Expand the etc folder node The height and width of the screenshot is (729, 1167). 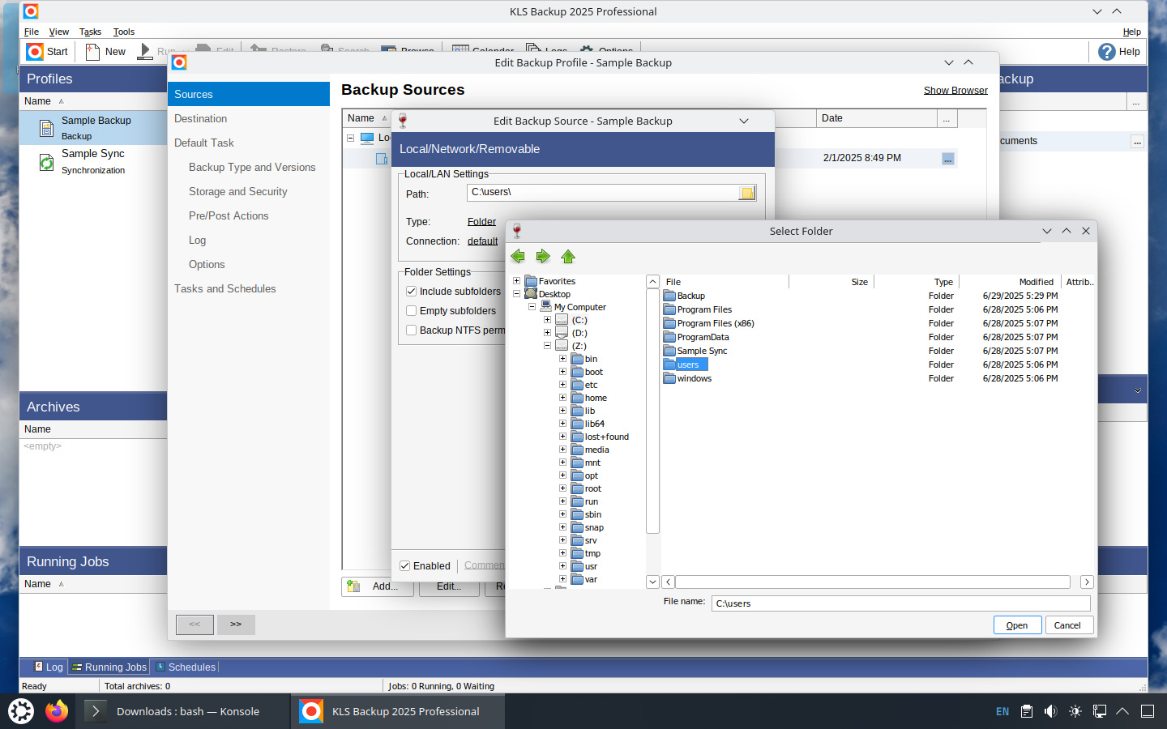[562, 385]
